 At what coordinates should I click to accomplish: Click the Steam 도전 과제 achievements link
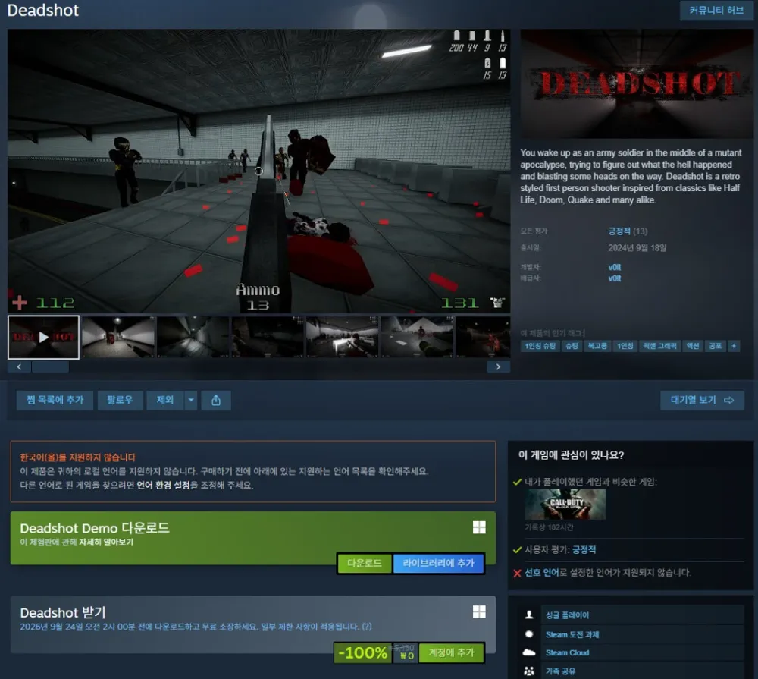tap(572, 634)
